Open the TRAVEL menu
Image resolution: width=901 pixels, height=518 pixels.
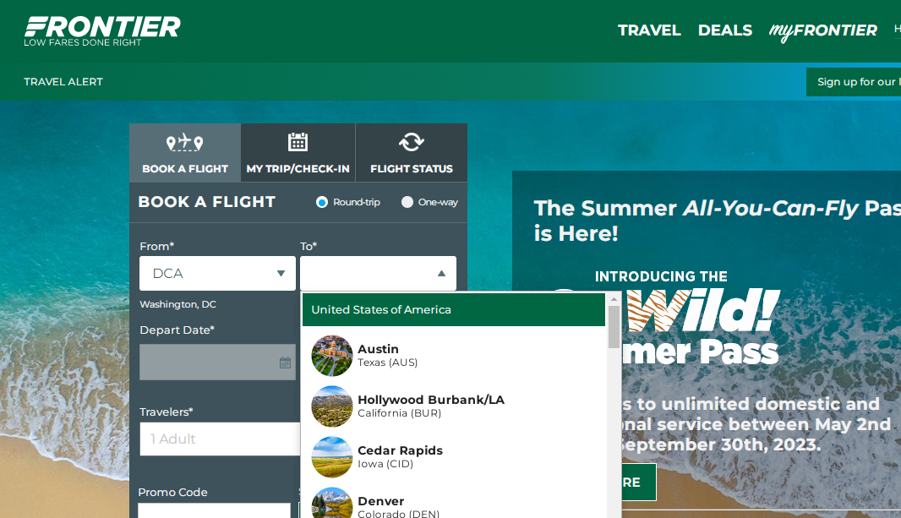coord(649,30)
